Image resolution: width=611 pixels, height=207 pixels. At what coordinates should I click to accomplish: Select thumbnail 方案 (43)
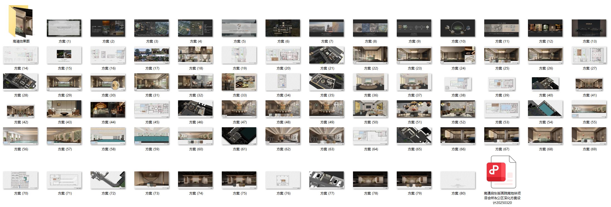pyautogui.click(x=64, y=109)
